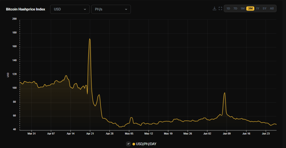Open the USD currency dropdown
The width and height of the screenshot is (286, 148).
70,9
